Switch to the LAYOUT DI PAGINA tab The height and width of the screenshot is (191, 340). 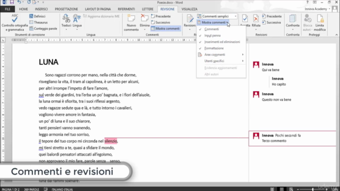(x=98, y=9)
